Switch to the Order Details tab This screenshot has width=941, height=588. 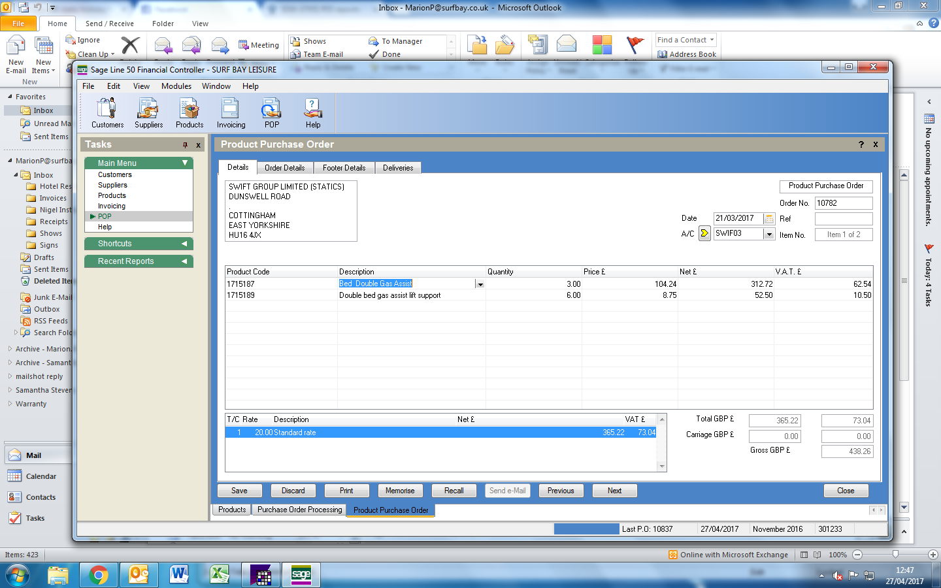click(x=284, y=168)
